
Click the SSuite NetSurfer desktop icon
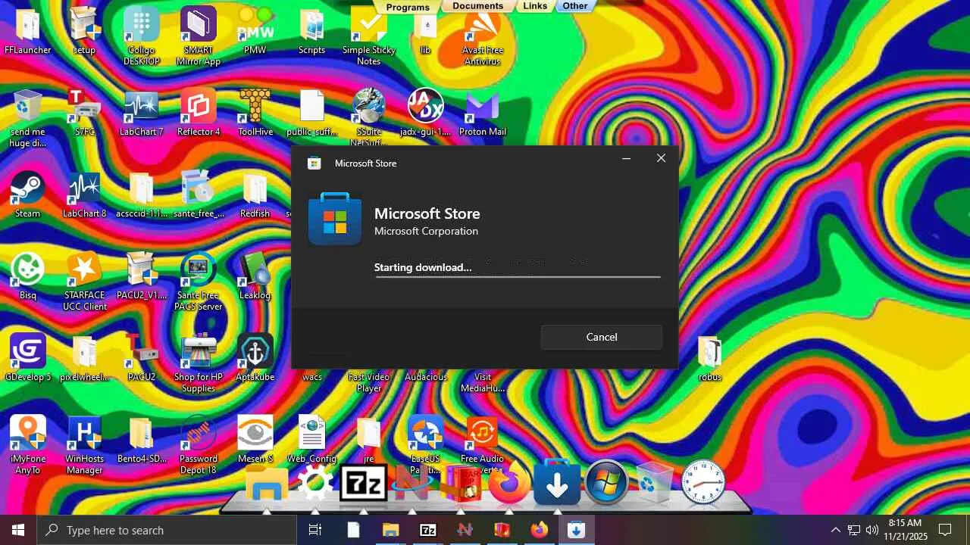pos(369,119)
